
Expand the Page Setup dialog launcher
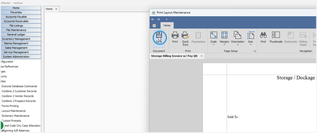(255, 51)
